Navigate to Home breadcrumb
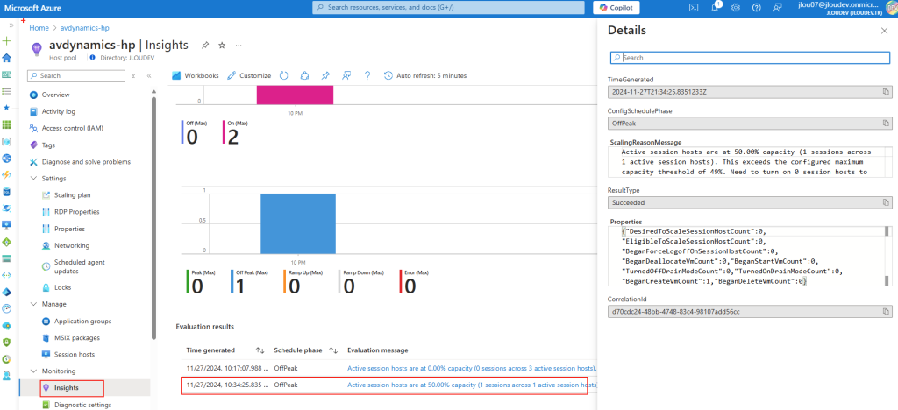 click(39, 27)
